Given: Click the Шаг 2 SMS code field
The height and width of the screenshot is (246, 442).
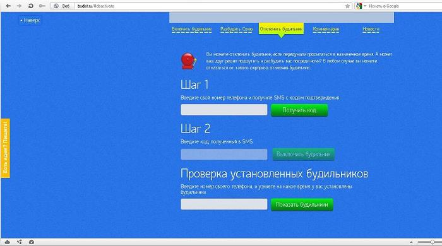Looking at the screenshot, I should tap(224, 155).
